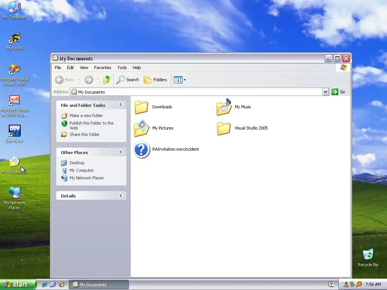This screenshot has width=387, height=290.
Task: Click the Search magnifier toolbar button
Action: pos(128,80)
